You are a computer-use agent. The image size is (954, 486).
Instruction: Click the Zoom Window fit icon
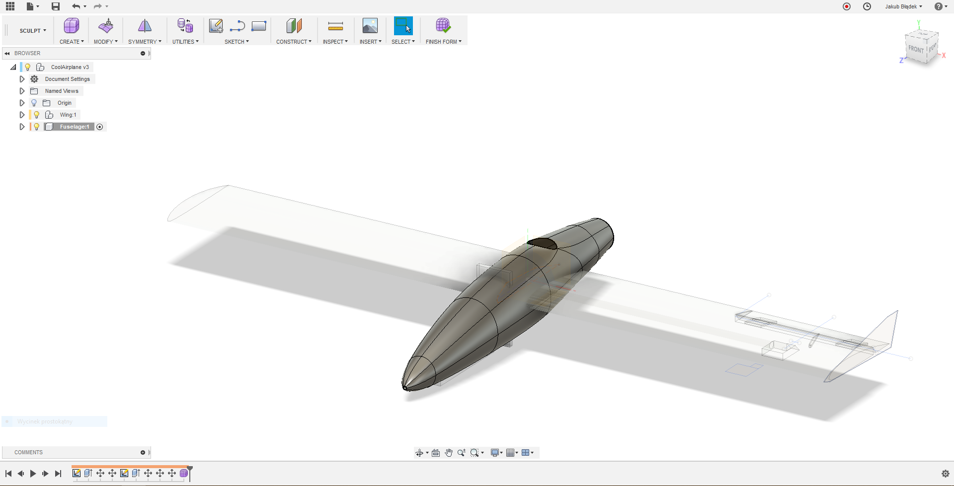pos(475,453)
